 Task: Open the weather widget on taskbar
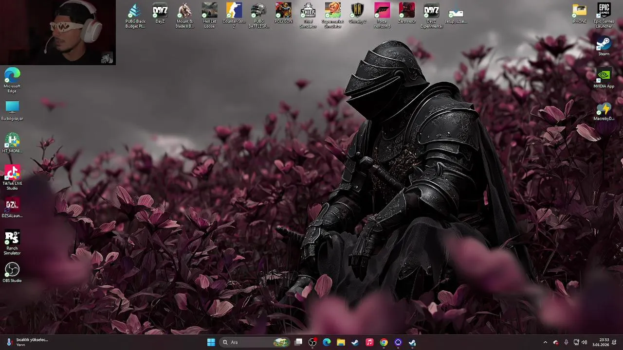27,342
